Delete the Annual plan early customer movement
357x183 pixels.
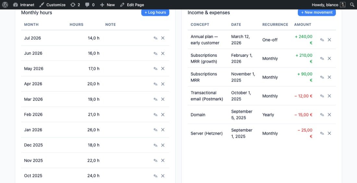click(329, 40)
